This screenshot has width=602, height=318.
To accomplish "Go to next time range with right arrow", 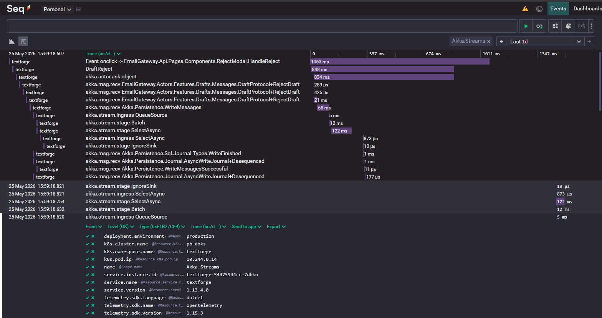I will coord(589,41).
